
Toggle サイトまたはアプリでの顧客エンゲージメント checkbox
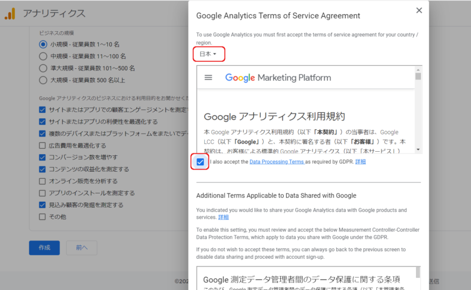tap(42, 109)
